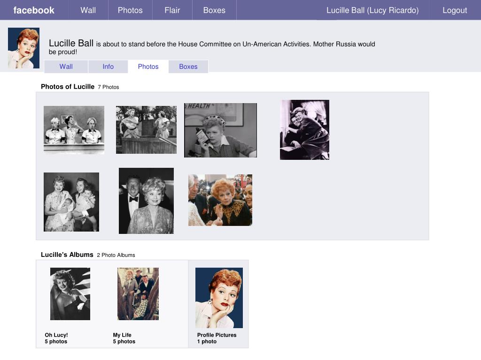
Task: Click the Photos of Lucille heading
Action: click(x=68, y=87)
